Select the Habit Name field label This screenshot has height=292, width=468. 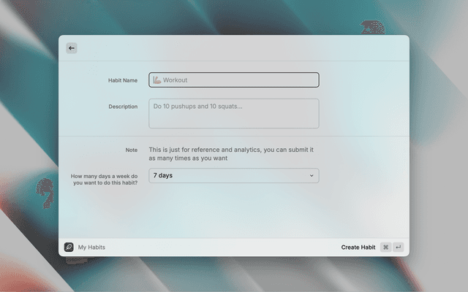tap(122, 80)
